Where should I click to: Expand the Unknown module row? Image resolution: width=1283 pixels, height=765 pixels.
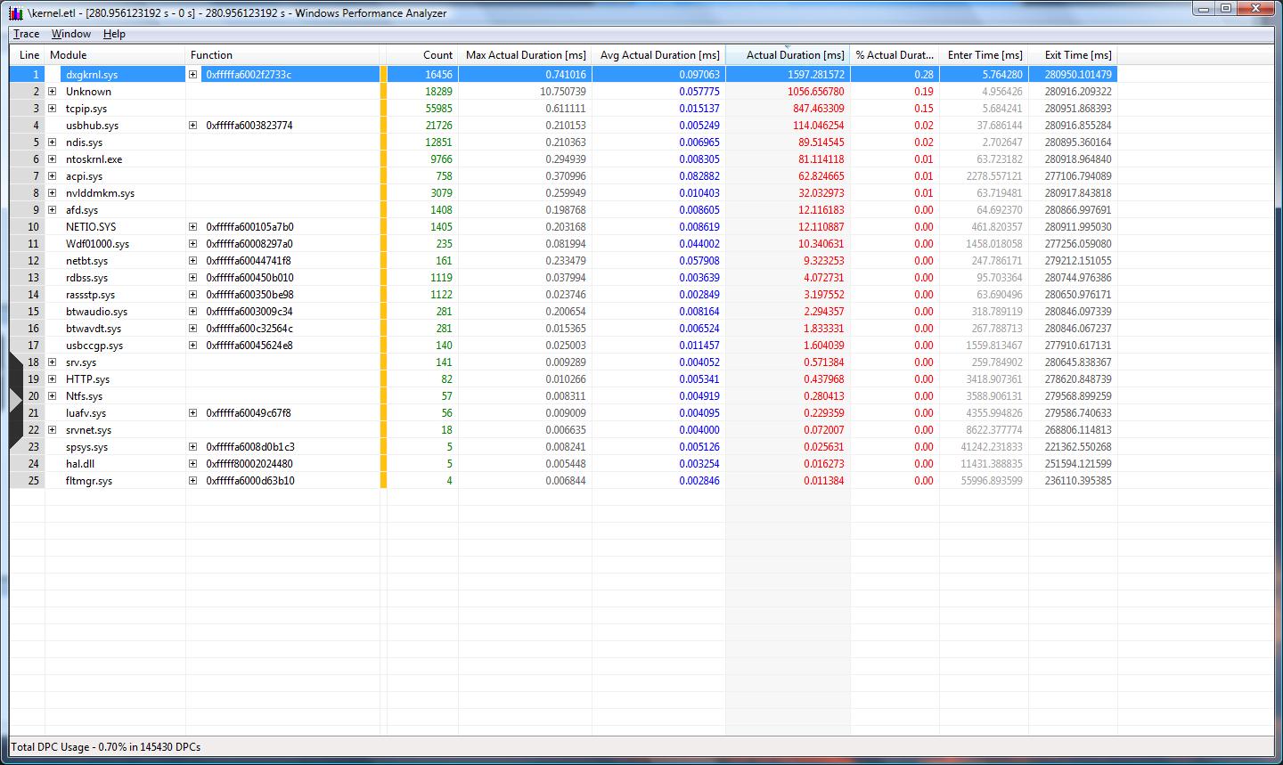coord(53,92)
